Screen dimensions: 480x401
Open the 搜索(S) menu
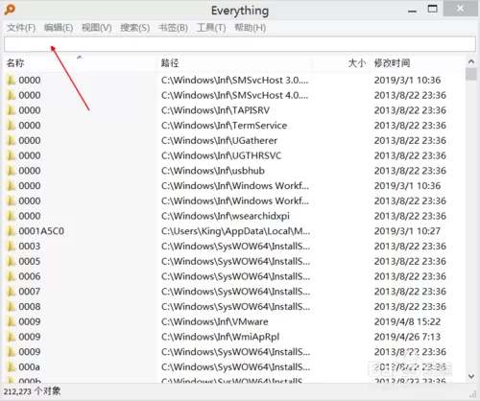[135, 28]
